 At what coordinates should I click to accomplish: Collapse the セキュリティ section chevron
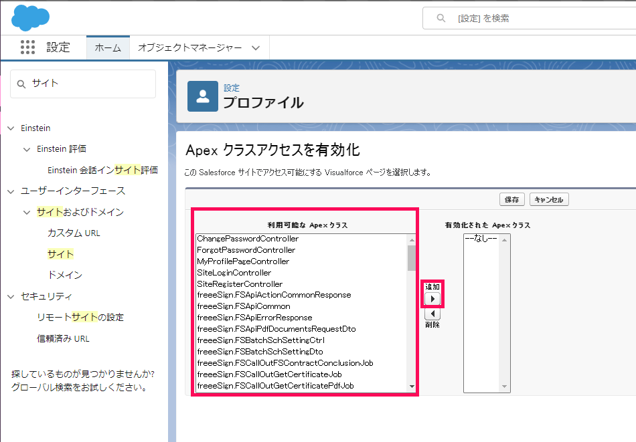[11, 297]
